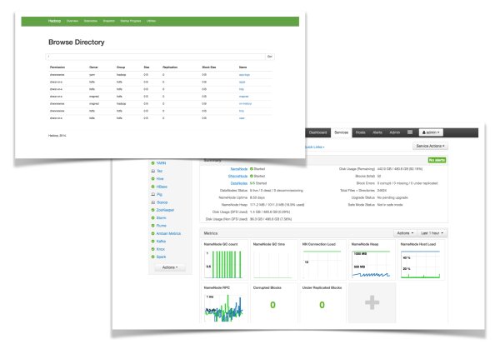The width and height of the screenshot is (500, 349).
Task: Click the NameNode RPC chart
Action: (x=224, y=303)
